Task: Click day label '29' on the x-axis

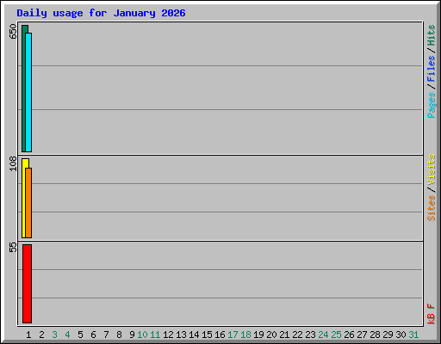Action: point(388,335)
